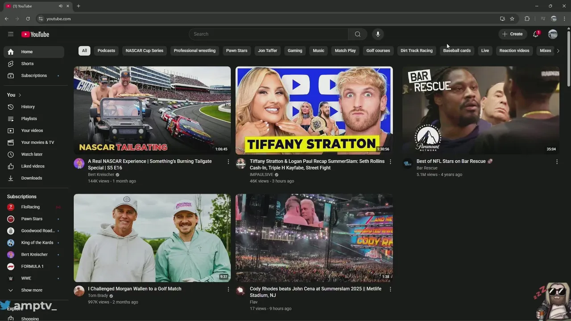This screenshot has width=571, height=321.
Task: Select the Match Play chip
Action: (x=345, y=51)
